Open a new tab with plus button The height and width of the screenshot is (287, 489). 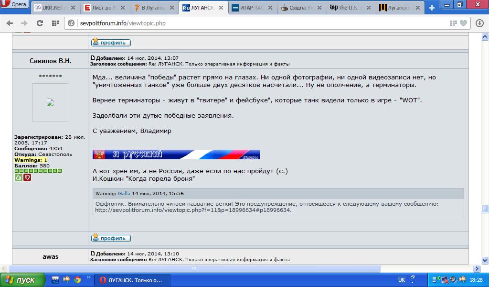[432, 8]
